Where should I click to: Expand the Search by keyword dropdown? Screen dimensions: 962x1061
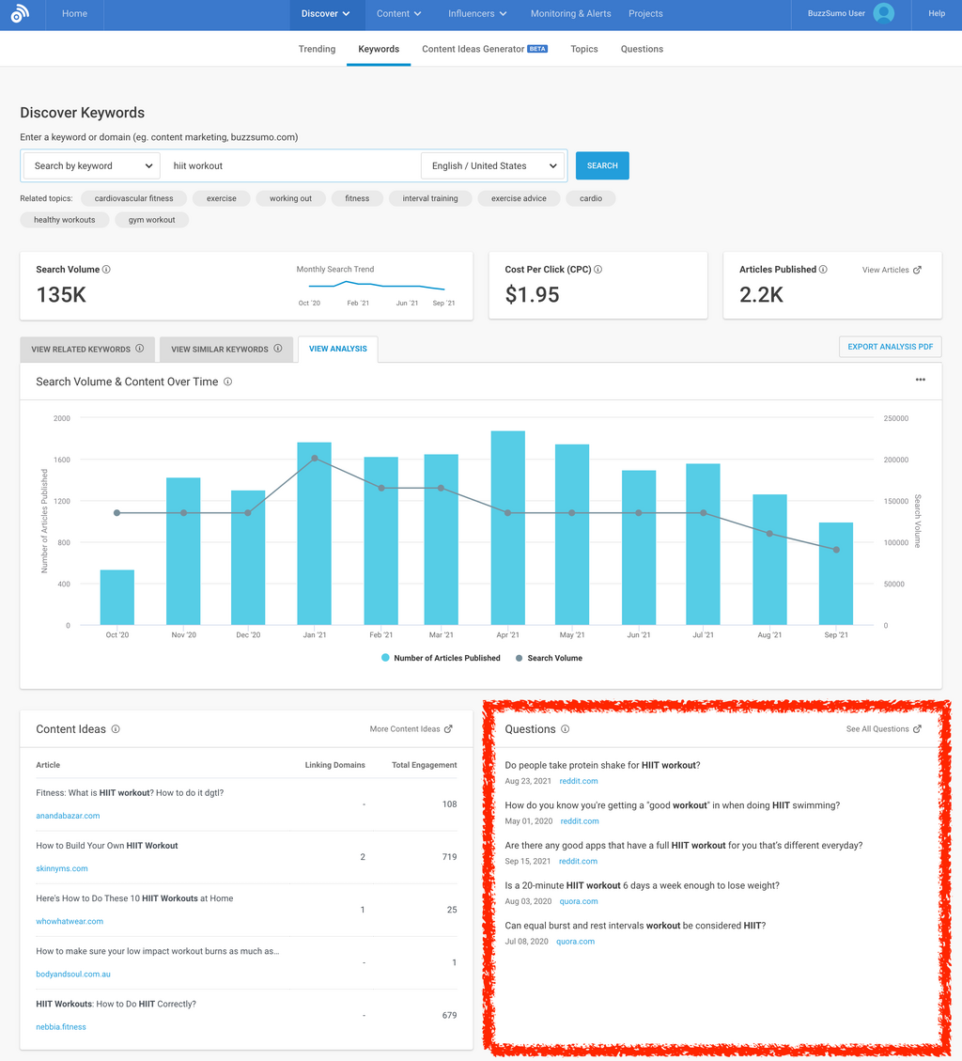[92, 166]
